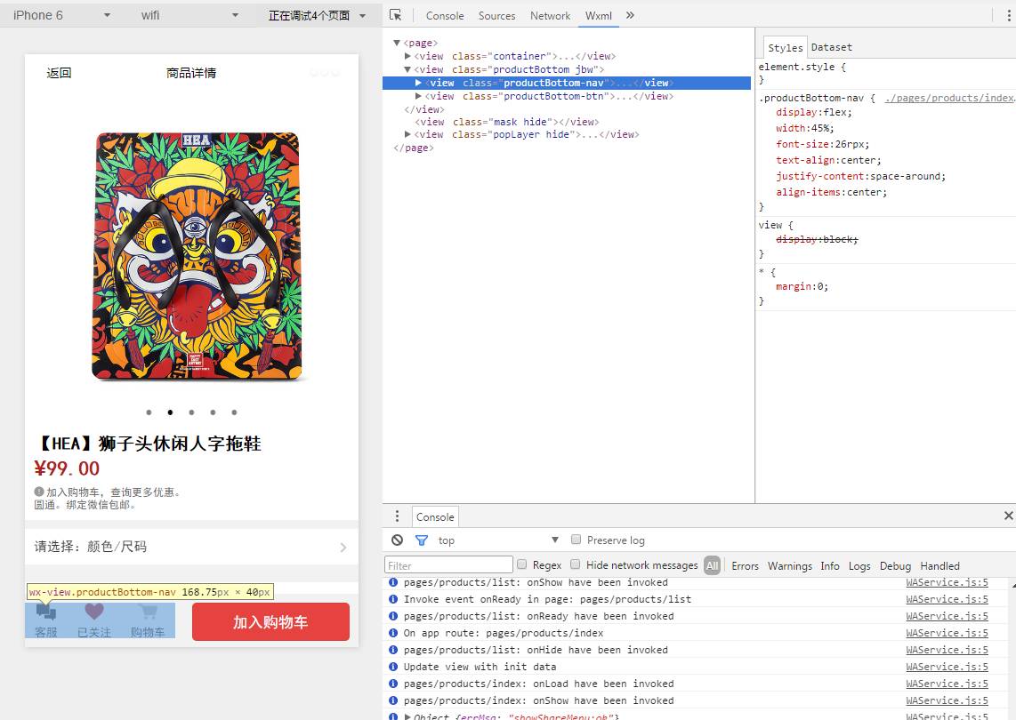The image size is (1016, 720).
Task: Tap the 返回 back button
Action: 59,73
